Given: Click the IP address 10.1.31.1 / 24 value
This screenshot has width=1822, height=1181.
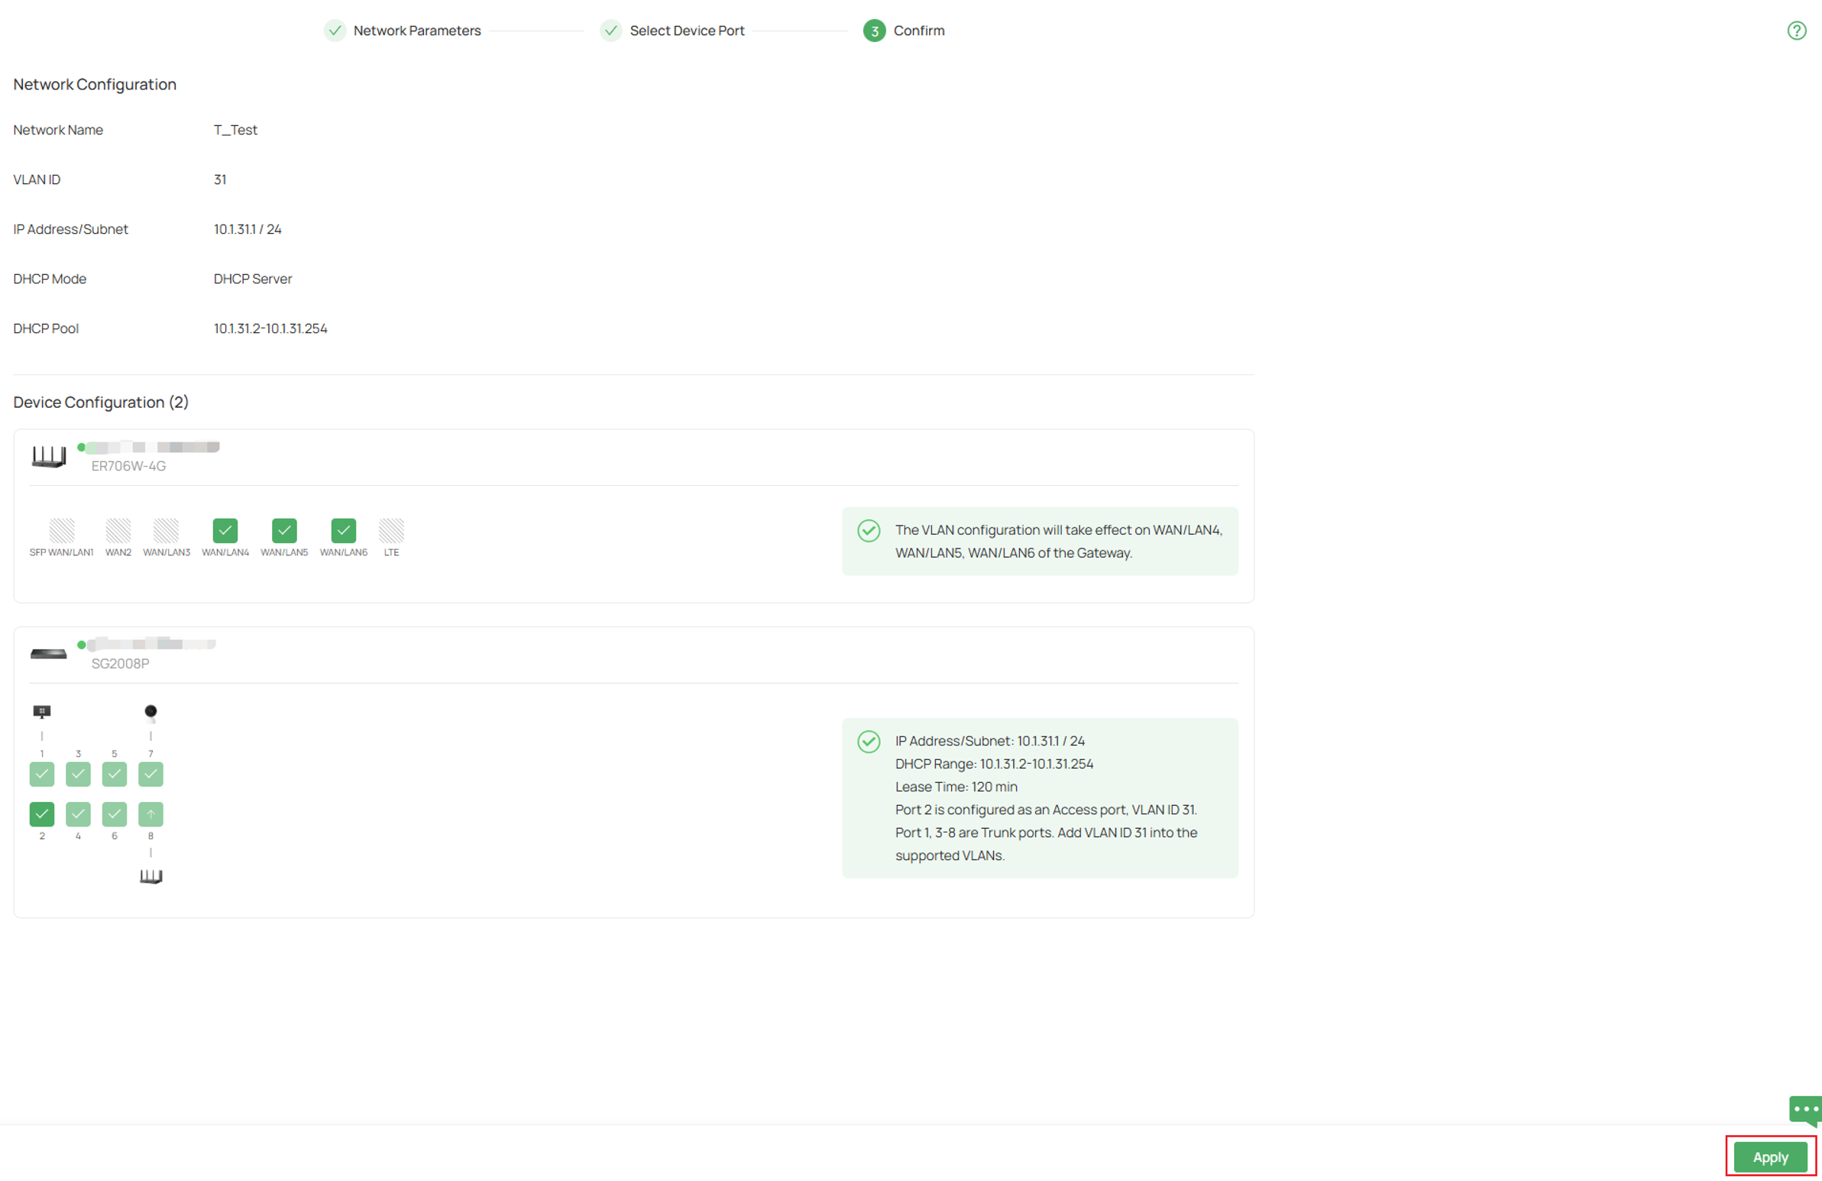Looking at the screenshot, I should [248, 230].
